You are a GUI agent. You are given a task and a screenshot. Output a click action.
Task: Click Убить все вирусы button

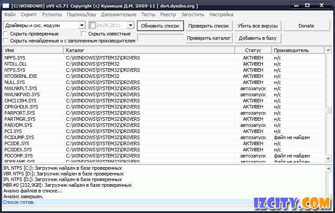[258, 26]
